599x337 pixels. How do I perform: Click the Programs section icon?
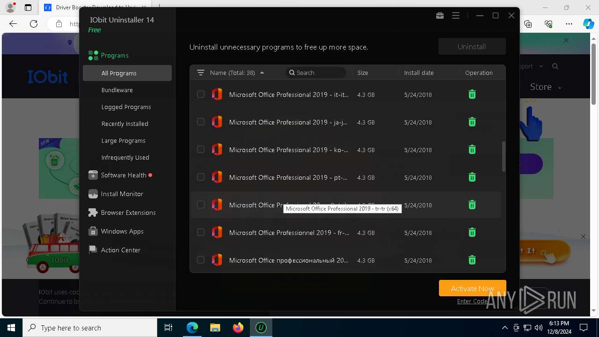click(x=93, y=56)
